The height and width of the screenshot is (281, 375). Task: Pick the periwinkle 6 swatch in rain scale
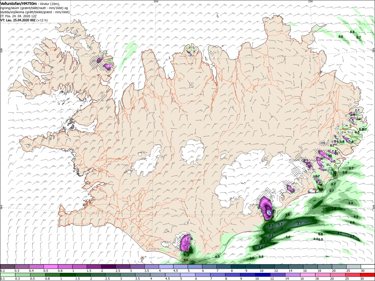(x=203, y=275)
